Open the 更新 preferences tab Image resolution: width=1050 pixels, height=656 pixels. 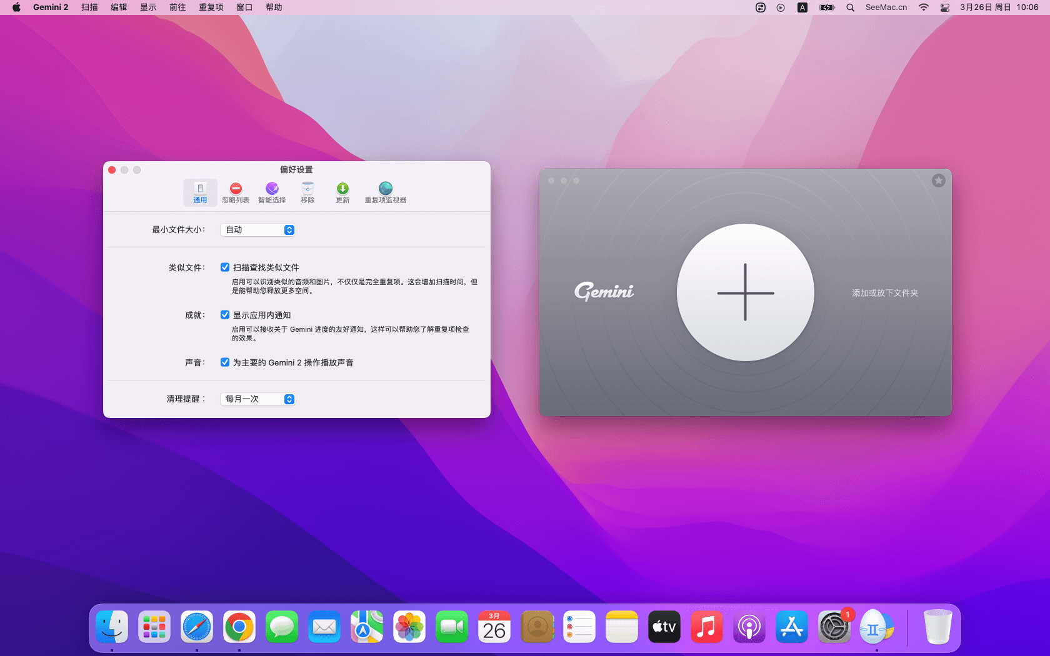342,192
